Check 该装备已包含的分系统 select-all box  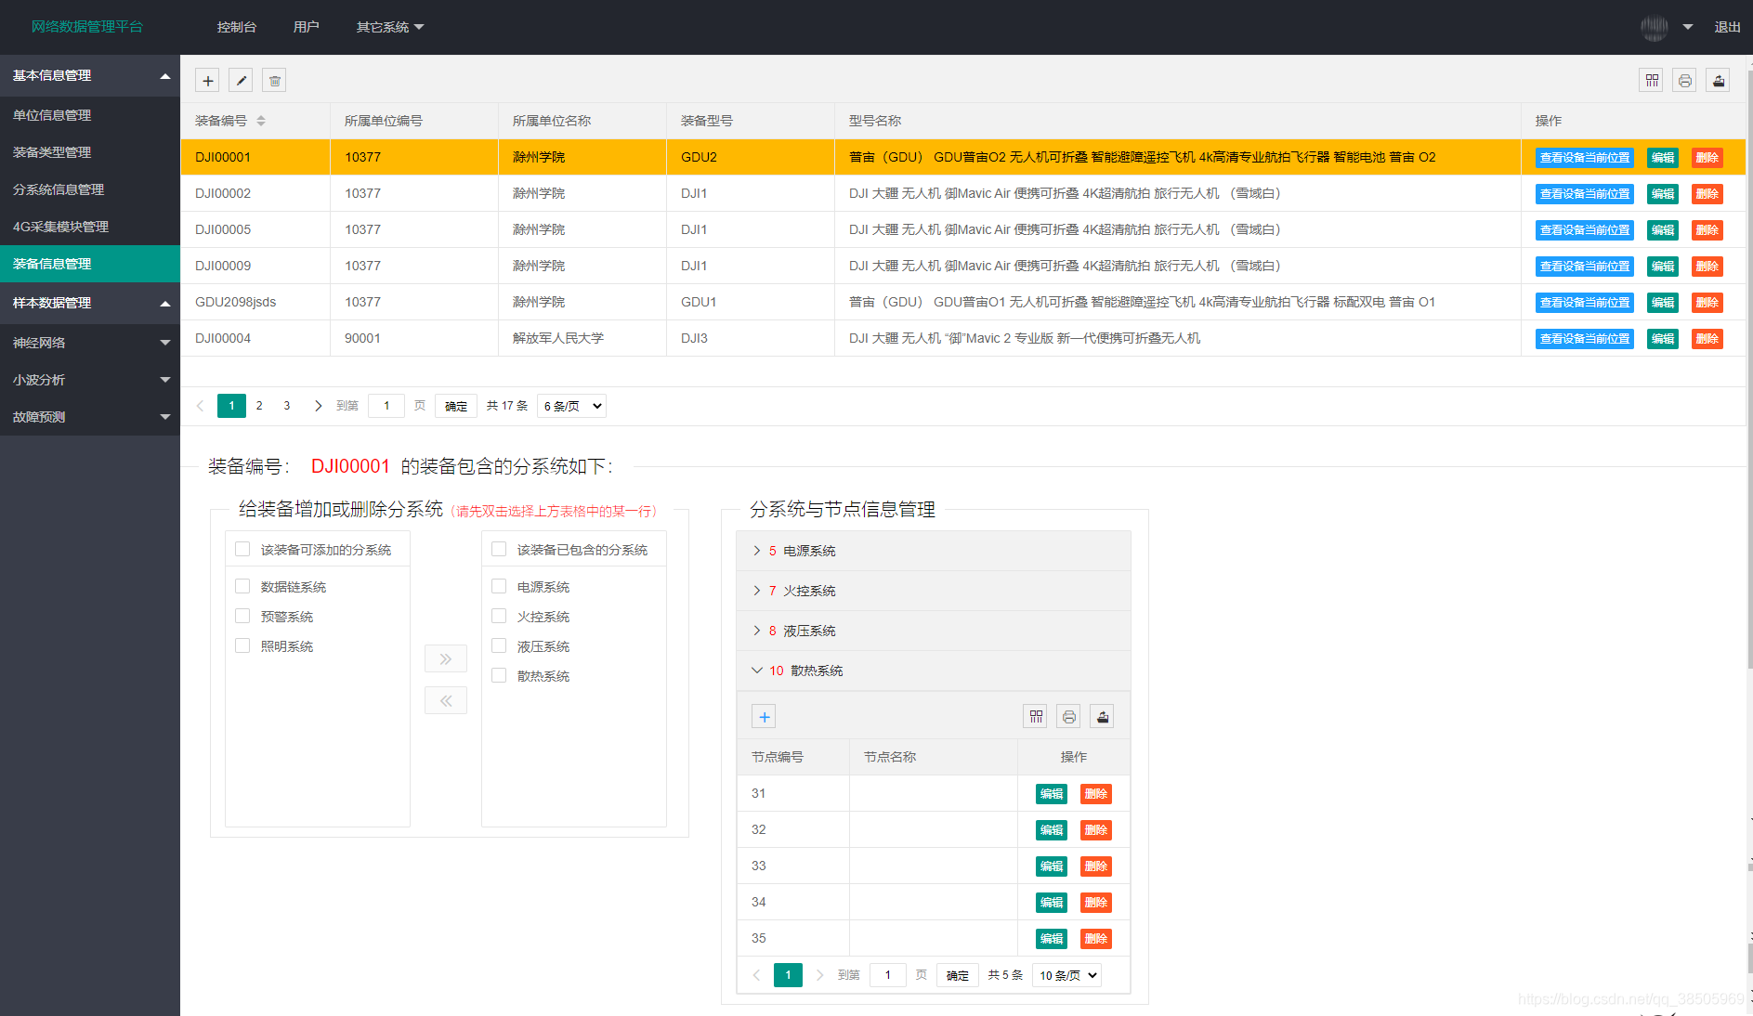(x=499, y=549)
